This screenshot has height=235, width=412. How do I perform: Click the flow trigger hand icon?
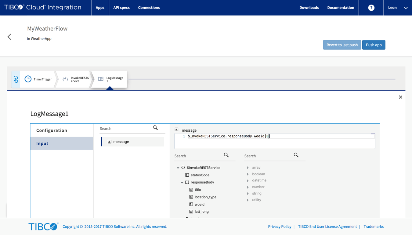[16, 79]
